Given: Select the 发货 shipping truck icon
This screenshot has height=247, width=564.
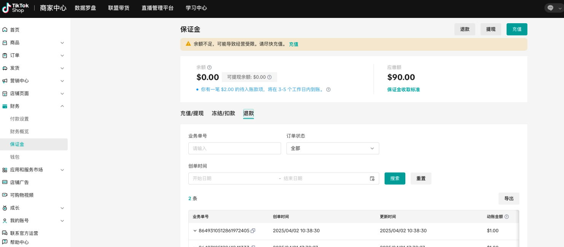Looking at the screenshot, I should (x=5, y=68).
